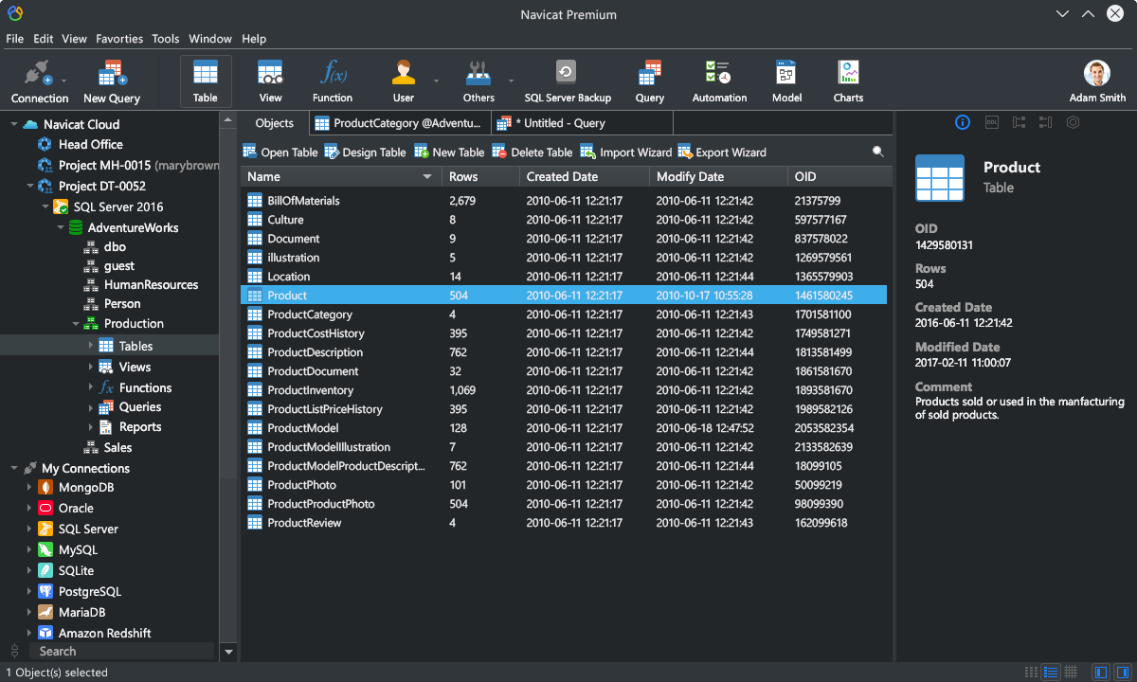Open the File menu
Viewport: 1137px width, 682px height.
(x=15, y=39)
